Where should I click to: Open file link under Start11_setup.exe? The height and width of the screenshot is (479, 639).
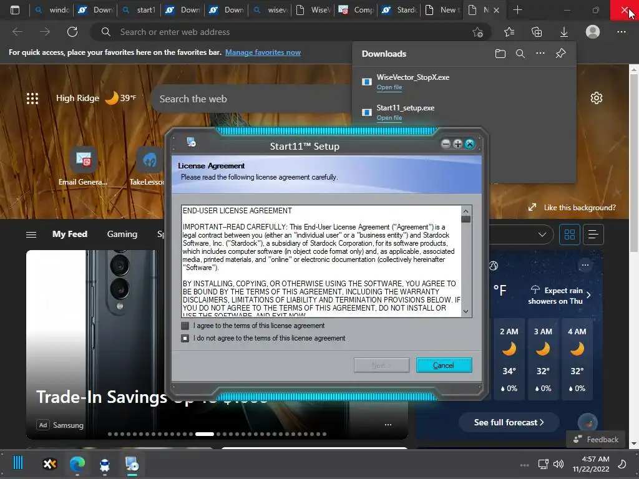389,118
